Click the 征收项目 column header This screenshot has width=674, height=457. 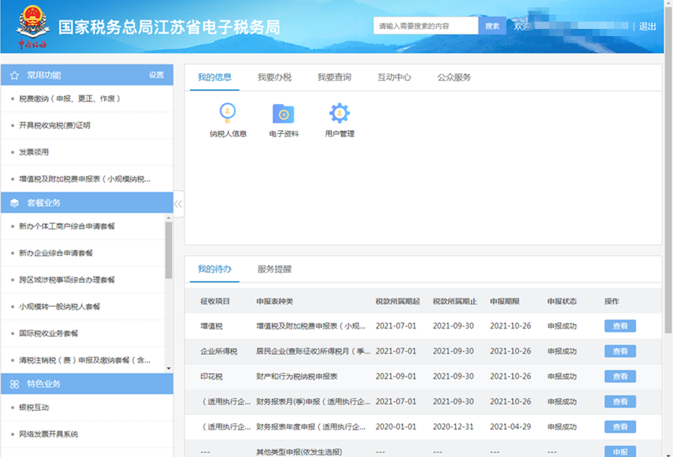pyautogui.click(x=215, y=302)
